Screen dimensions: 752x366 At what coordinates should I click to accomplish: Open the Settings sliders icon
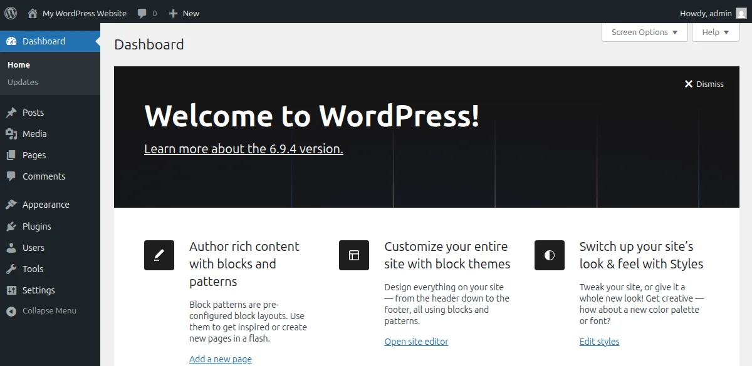11,290
